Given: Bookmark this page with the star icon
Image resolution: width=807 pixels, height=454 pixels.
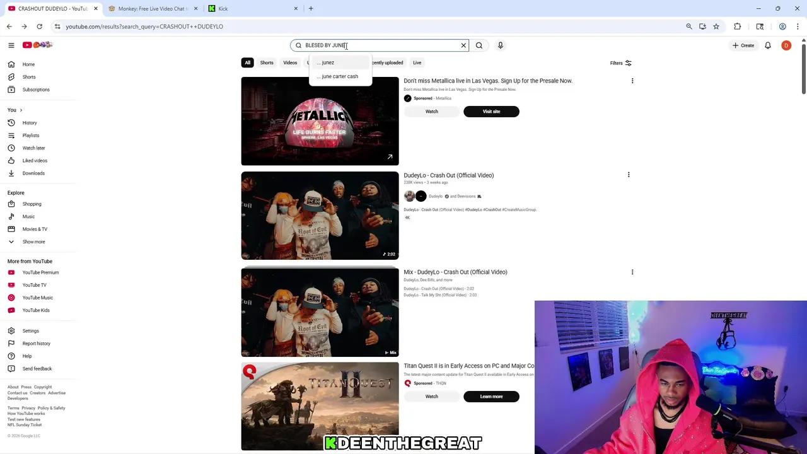Looking at the screenshot, I should tap(716, 26).
